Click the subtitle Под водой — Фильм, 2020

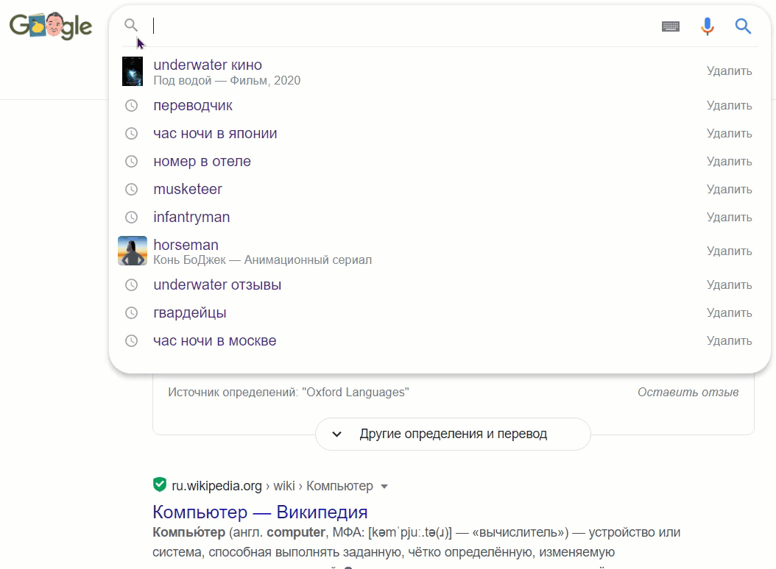coord(227,81)
